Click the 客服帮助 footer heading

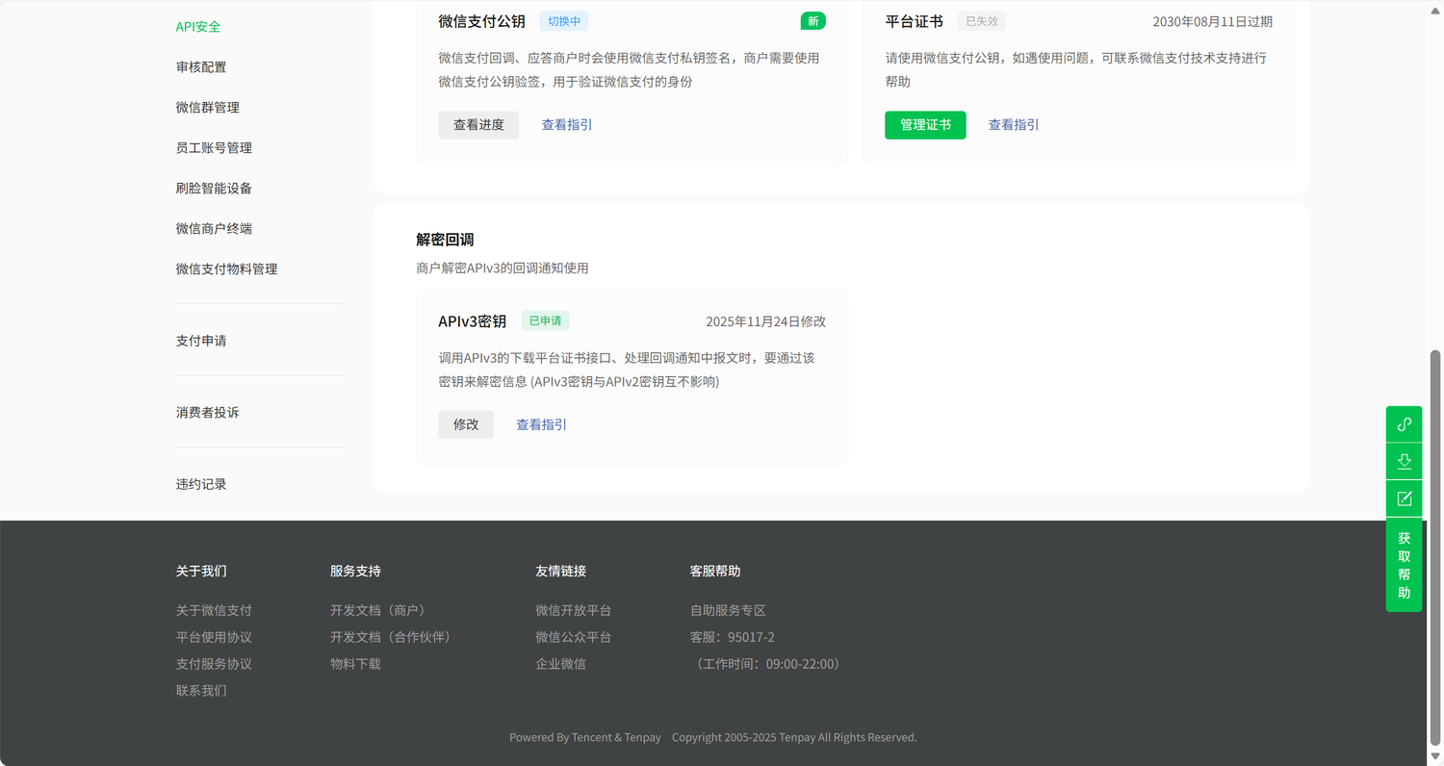[x=715, y=572]
